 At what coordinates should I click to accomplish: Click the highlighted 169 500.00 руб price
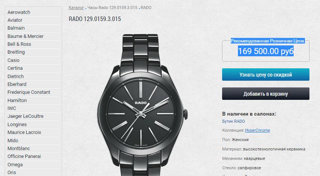click(x=266, y=51)
